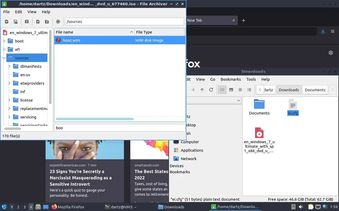Sort archive list by File name header
The image size is (339, 211).
pyautogui.click(x=94, y=32)
